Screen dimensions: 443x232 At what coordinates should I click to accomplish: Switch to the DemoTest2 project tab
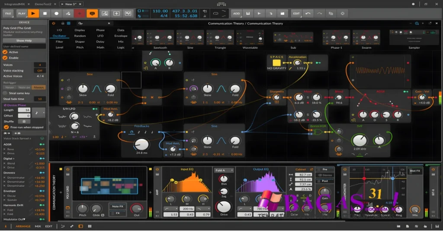pyautogui.click(x=43, y=4)
